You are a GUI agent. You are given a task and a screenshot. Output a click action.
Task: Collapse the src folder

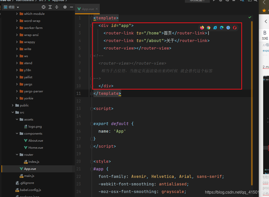[13, 112]
